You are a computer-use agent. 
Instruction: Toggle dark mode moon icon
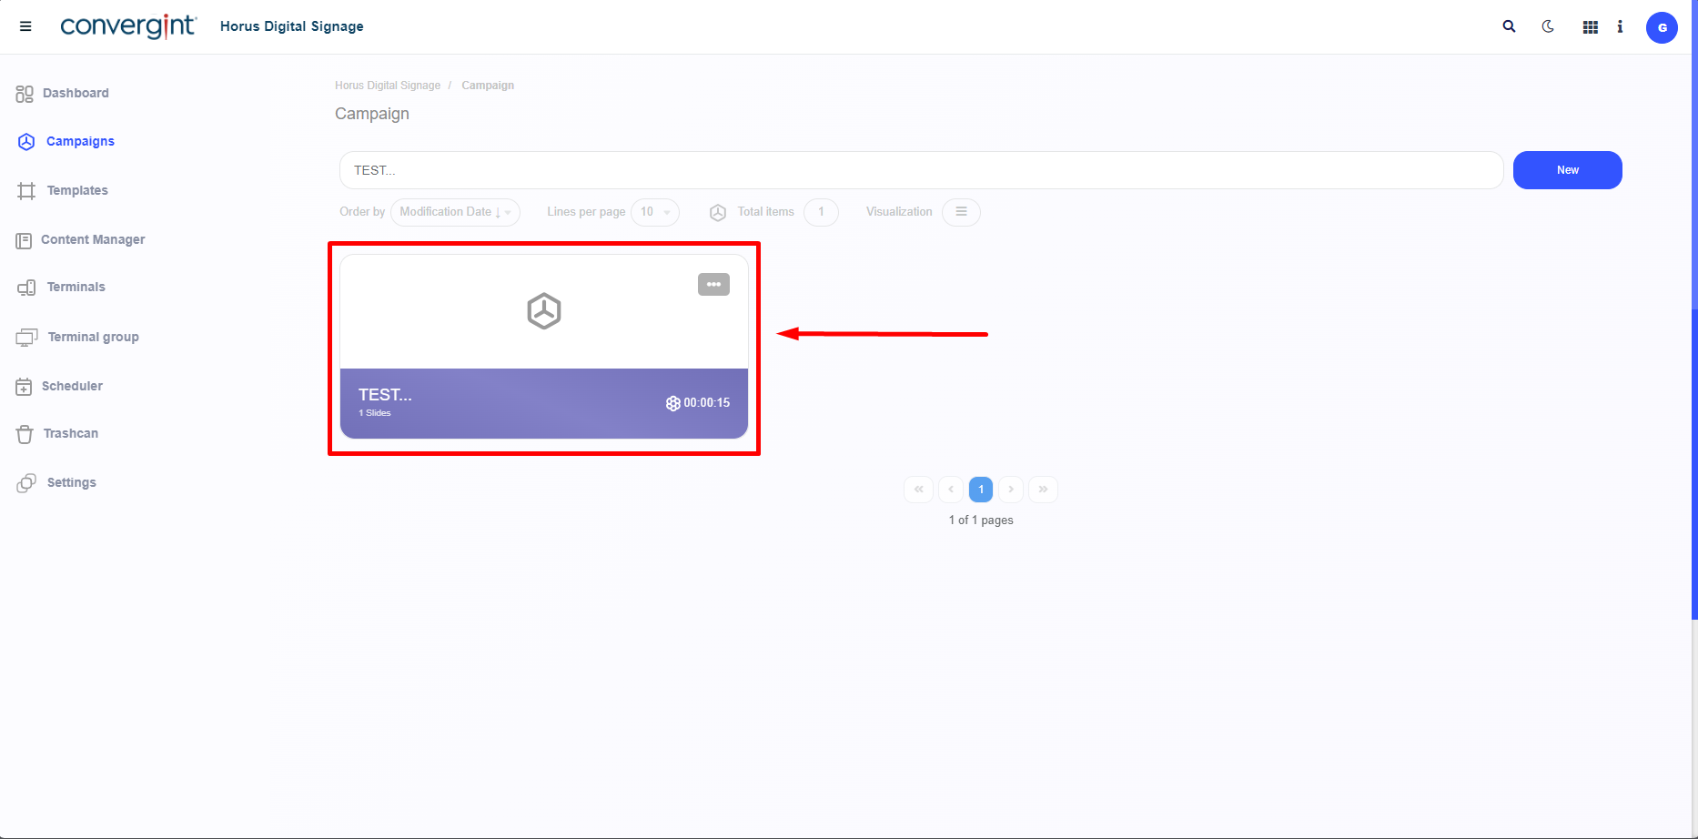click(1548, 26)
